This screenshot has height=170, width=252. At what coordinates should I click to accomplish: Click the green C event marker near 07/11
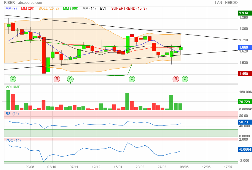coord(70,79)
